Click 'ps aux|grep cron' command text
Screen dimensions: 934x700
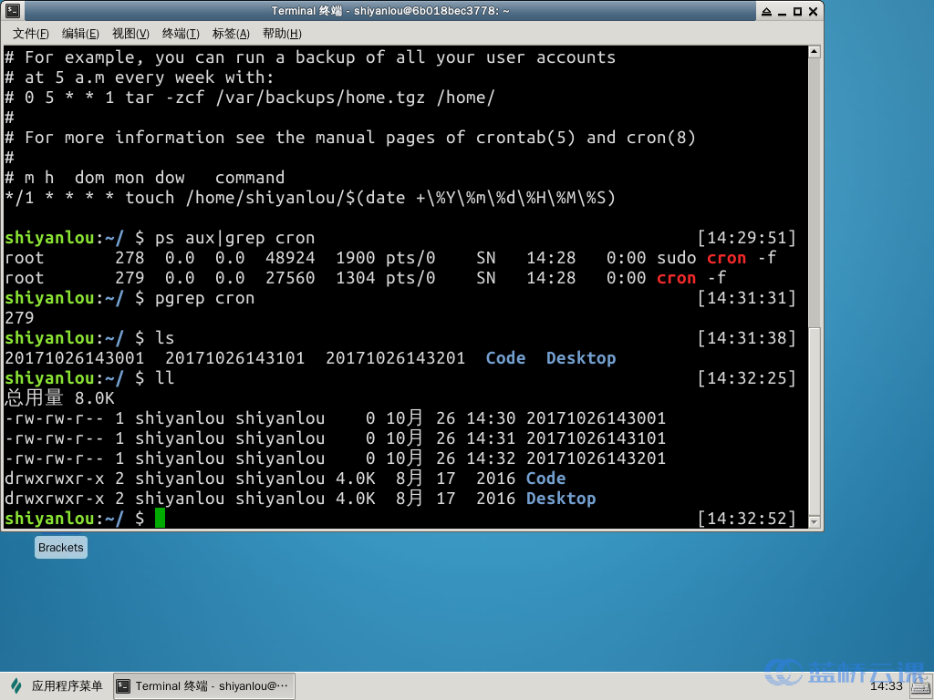coord(234,238)
